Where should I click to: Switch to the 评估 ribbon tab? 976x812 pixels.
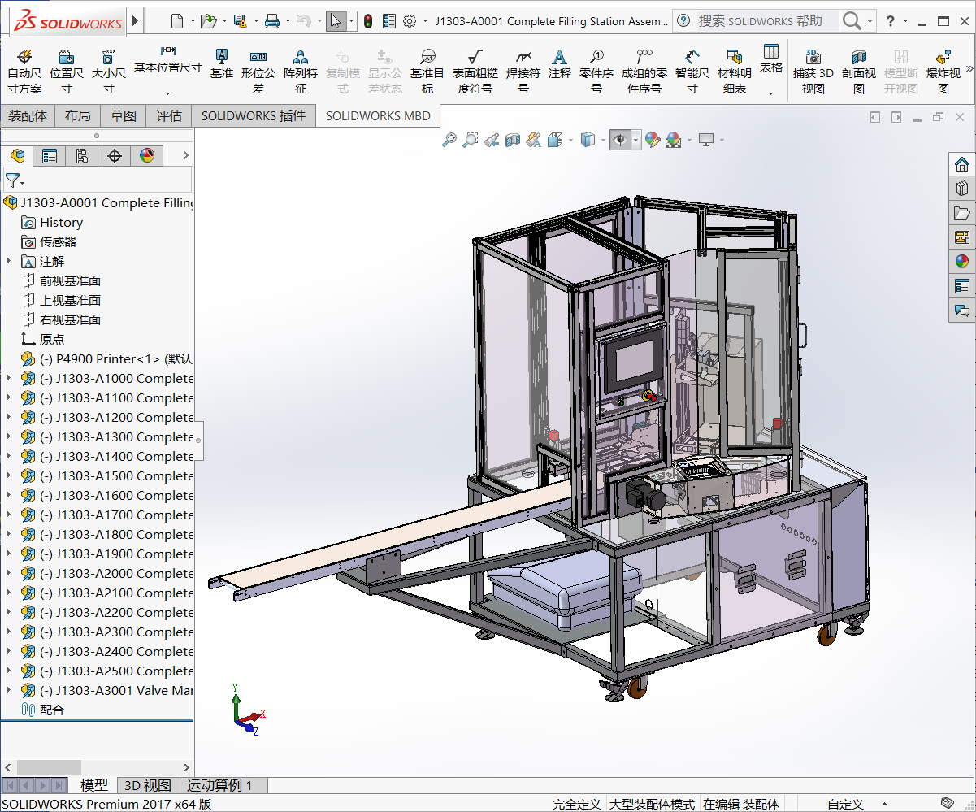coord(169,116)
